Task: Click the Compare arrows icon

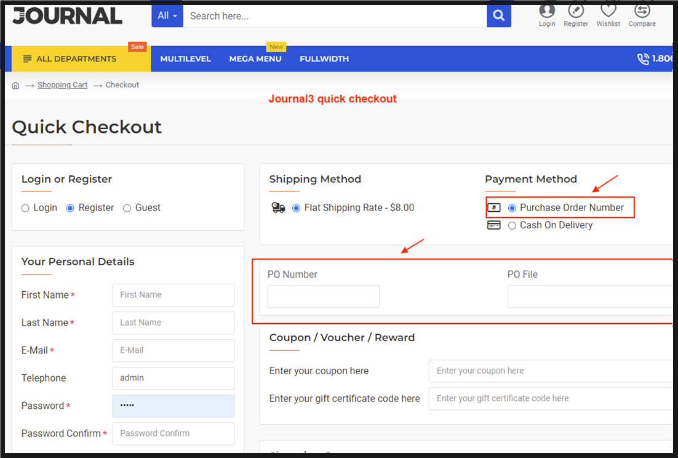Action: click(642, 10)
